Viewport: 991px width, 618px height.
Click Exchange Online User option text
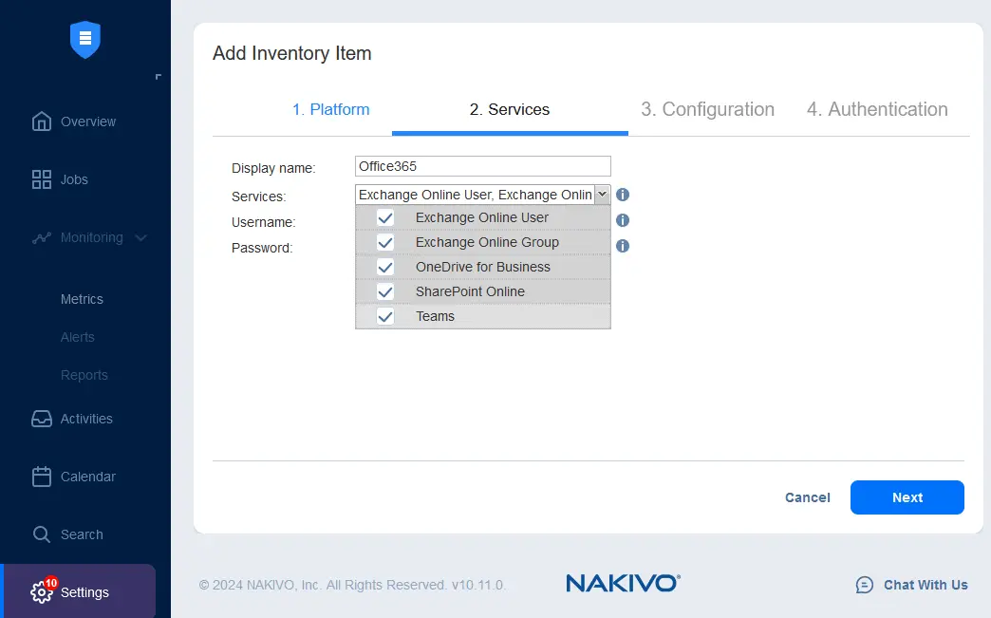[x=481, y=217]
